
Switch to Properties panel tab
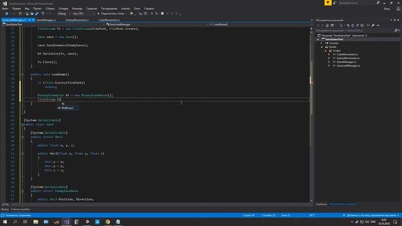click(321, 204)
